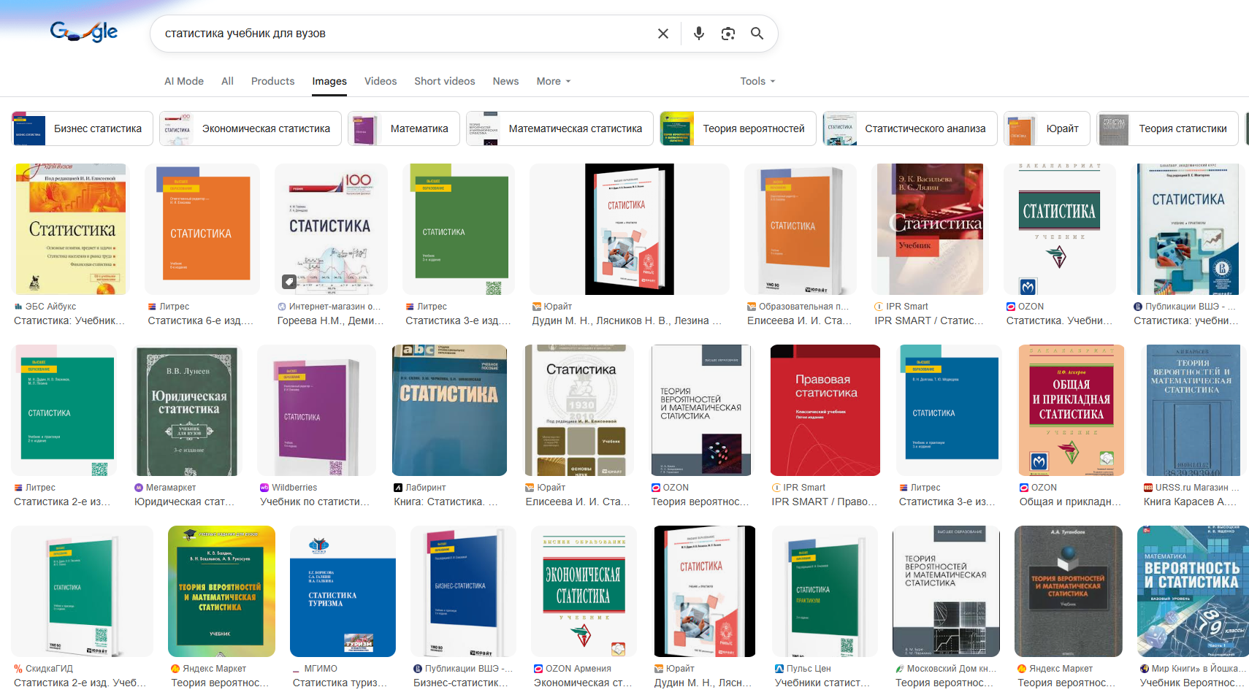Open the 100 Статистика Гореева book image
The height and width of the screenshot is (695, 1249).
330,229
